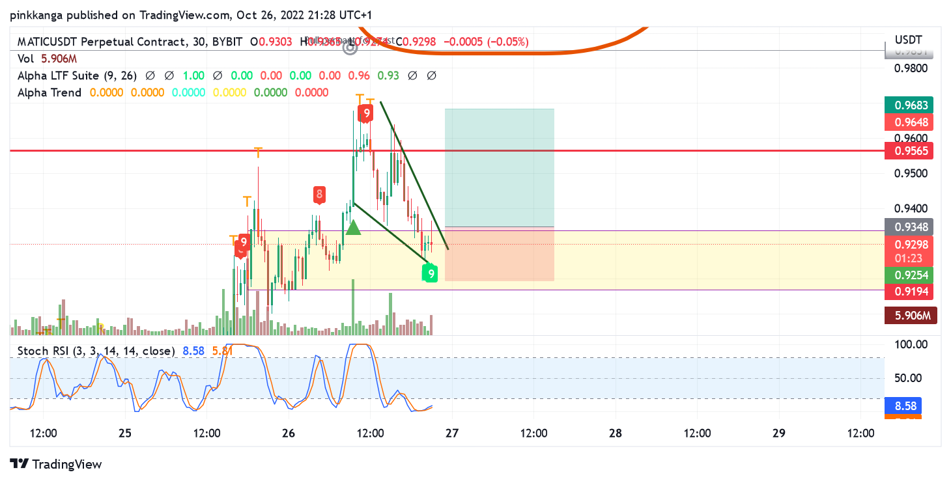
Task: Click the date label 28 on the time axis
Action: (x=616, y=433)
